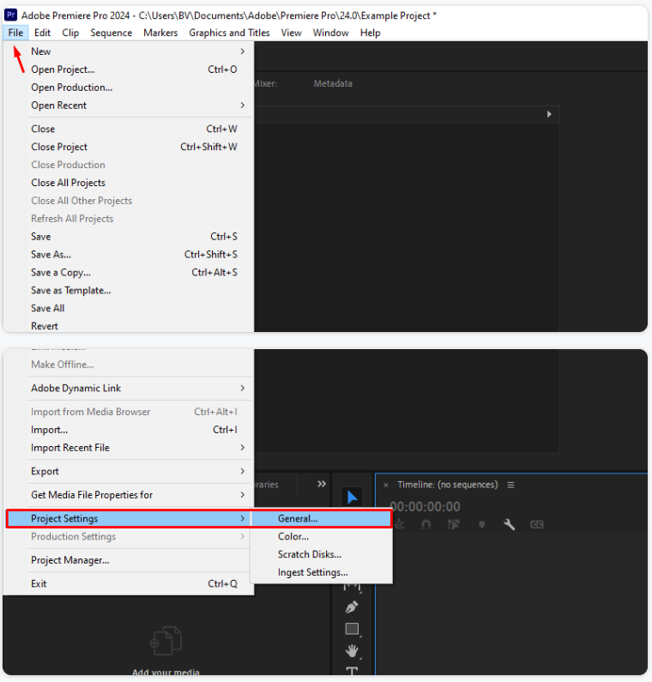652x682 pixels.
Task: Open the Markers menu
Action: pos(160,33)
